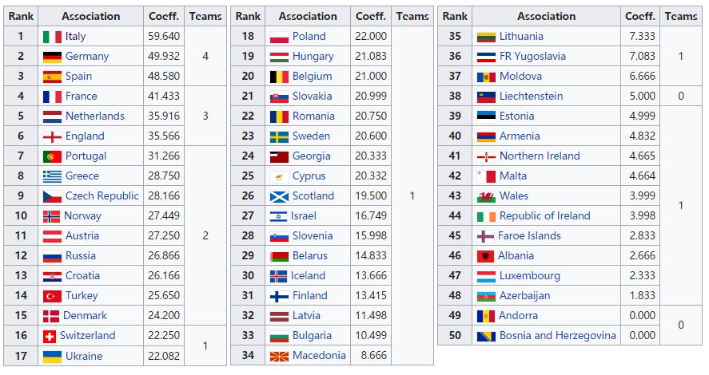Click the Switzerland flag icon
The width and height of the screenshot is (709, 375).
click(49, 336)
